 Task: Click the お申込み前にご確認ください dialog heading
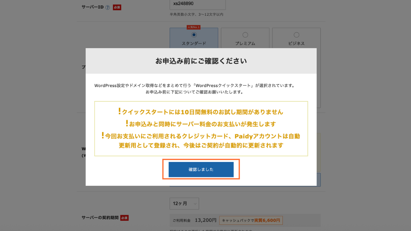click(201, 61)
